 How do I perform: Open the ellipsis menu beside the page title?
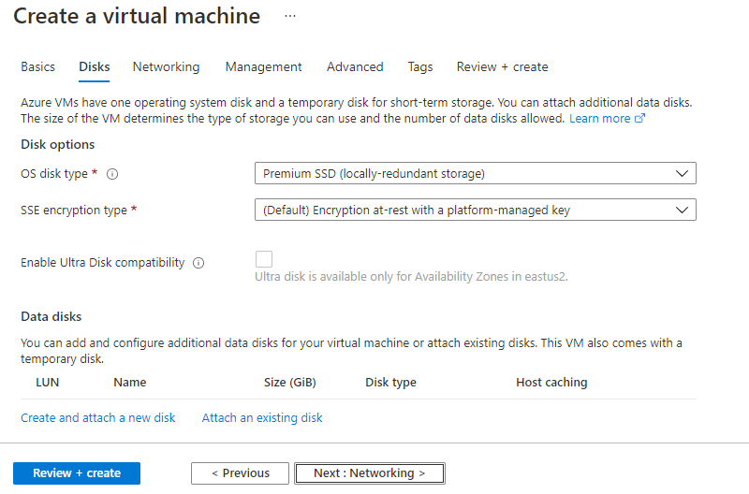pos(290,16)
